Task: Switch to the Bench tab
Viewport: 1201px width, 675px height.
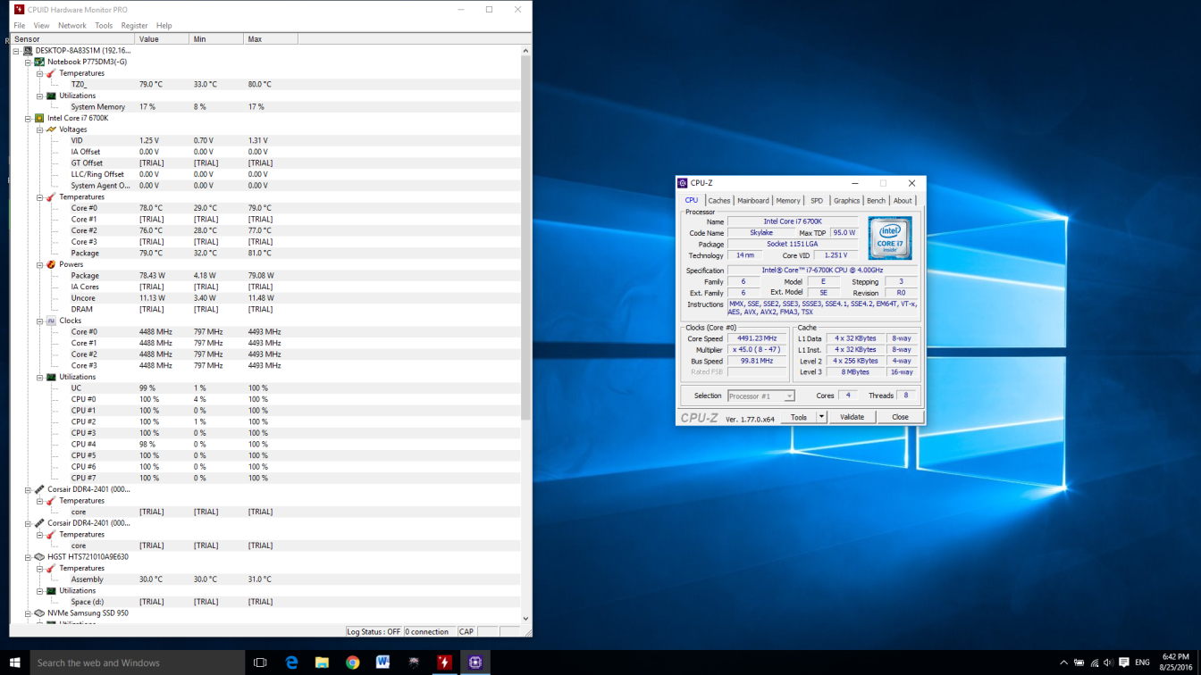Action: [876, 201]
